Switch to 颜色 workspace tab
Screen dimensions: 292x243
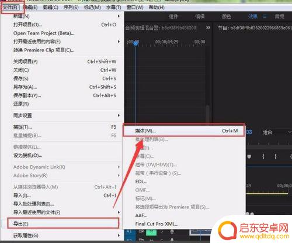(227, 16)
